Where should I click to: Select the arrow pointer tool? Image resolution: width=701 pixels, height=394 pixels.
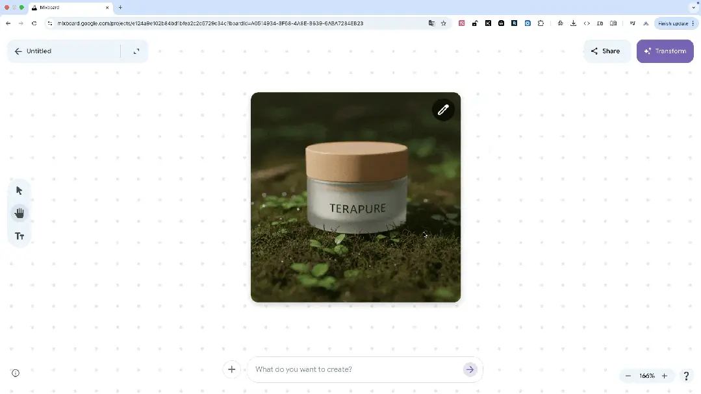[19, 190]
